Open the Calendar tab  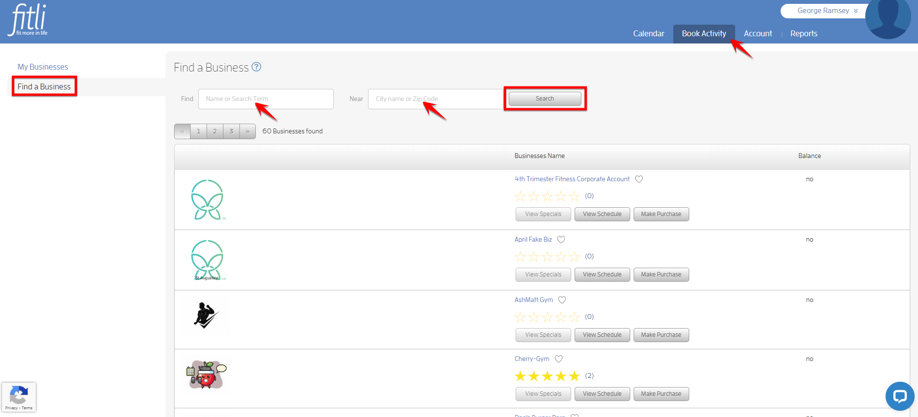coord(649,33)
